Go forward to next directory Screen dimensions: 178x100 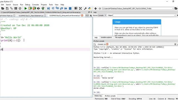point(100,9)
